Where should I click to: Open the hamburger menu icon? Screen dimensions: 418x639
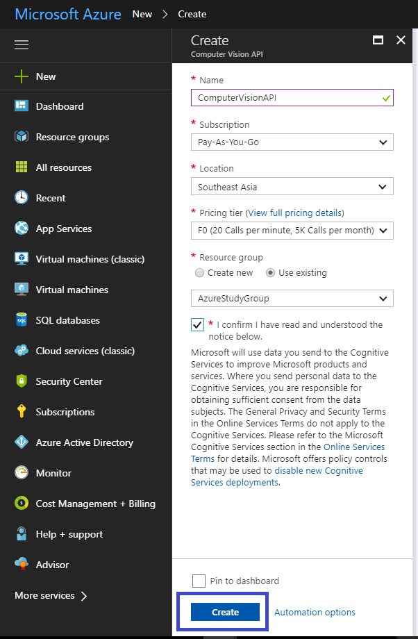(22, 44)
